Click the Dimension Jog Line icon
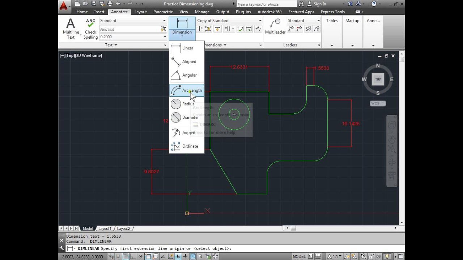This screenshot has height=260, width=463. [x=258, y=29]
